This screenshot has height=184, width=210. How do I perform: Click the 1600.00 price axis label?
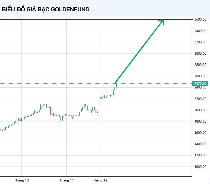(x=200, y=132)
